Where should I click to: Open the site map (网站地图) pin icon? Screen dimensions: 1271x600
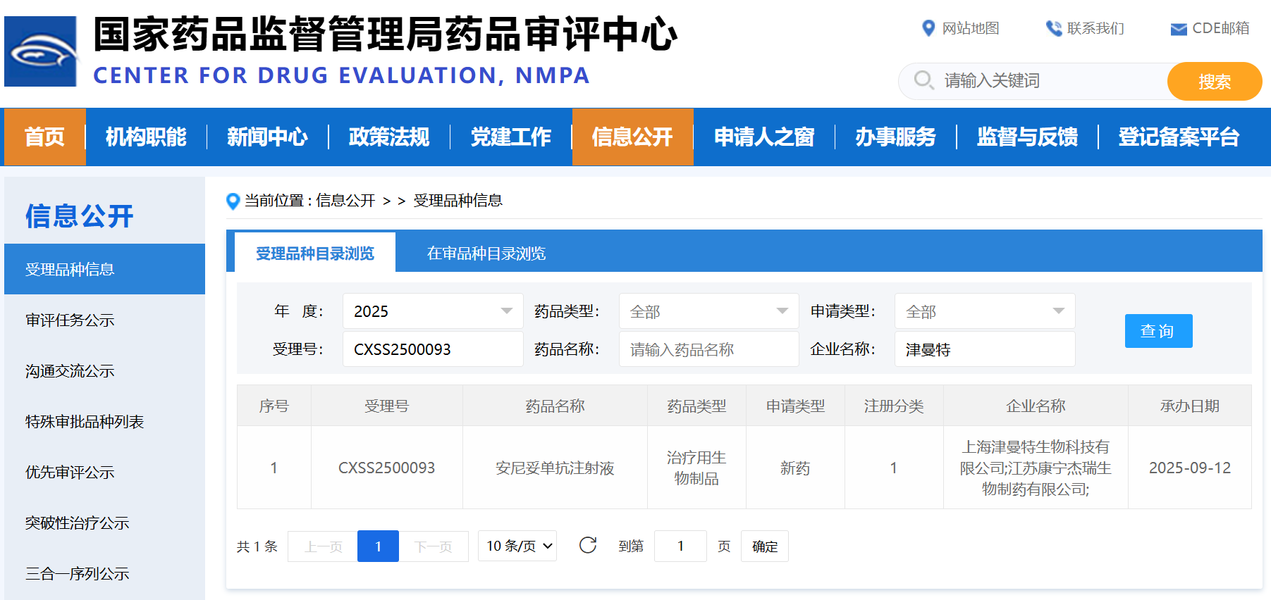point(928,28)
